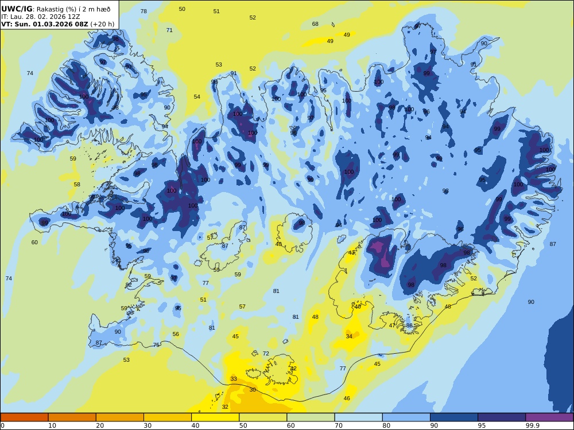
Task: Select the '10' legend tick label
Action: click(x=52, y=425)
